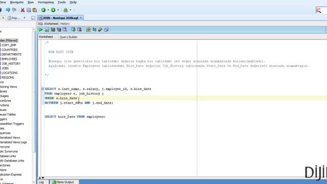327x184 pixels.
Task: Select the JOB_HISTORY table
Action: point(11,63)
